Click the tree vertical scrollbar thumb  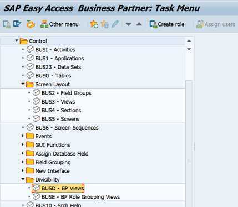189,144
